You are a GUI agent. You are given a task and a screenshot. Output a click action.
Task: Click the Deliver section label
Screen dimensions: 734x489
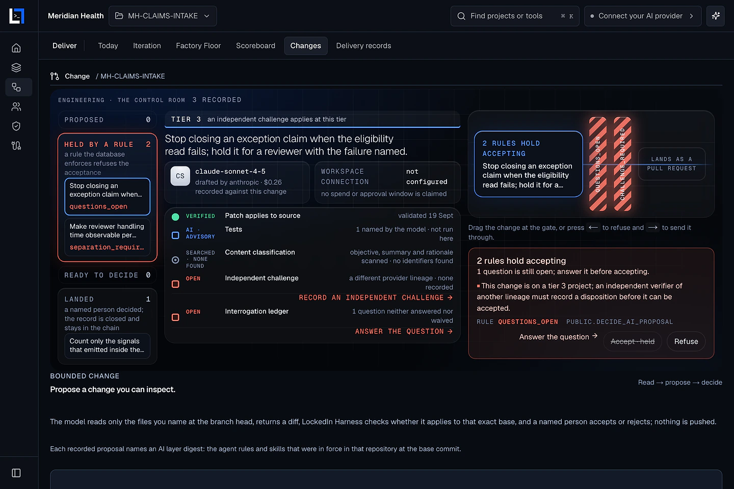pos(65,46)
